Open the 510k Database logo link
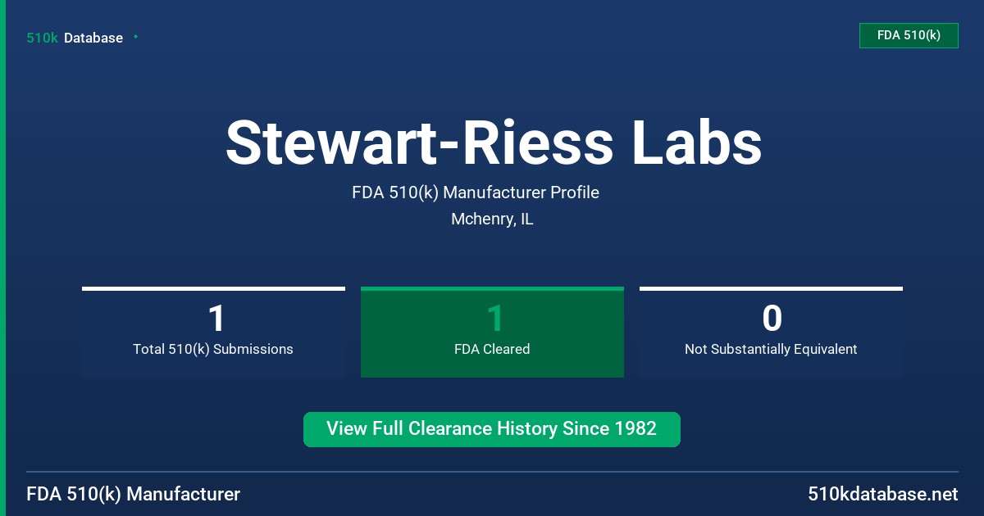The height and width of the screenshot is (516, 984). (75, 38)
